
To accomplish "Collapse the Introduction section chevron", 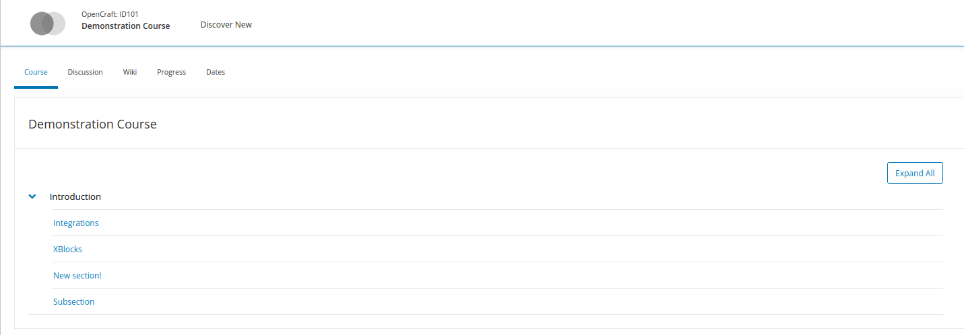I will [32, 197].
